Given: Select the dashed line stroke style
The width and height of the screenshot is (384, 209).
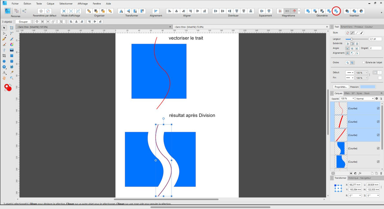Looking at the screenshot, I should (357, 33).
